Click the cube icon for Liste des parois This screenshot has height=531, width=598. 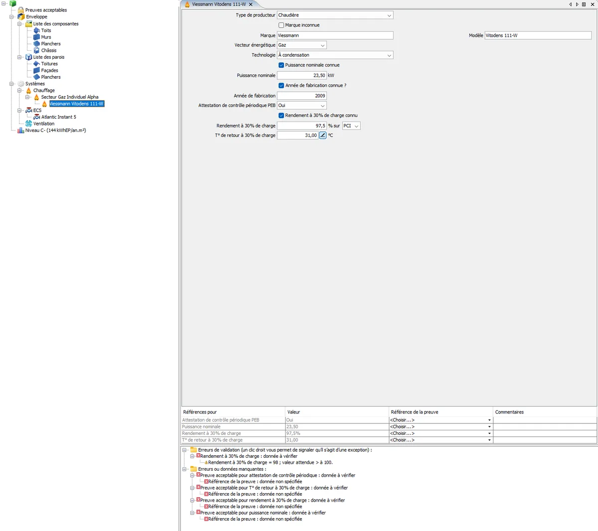point(28,57)
